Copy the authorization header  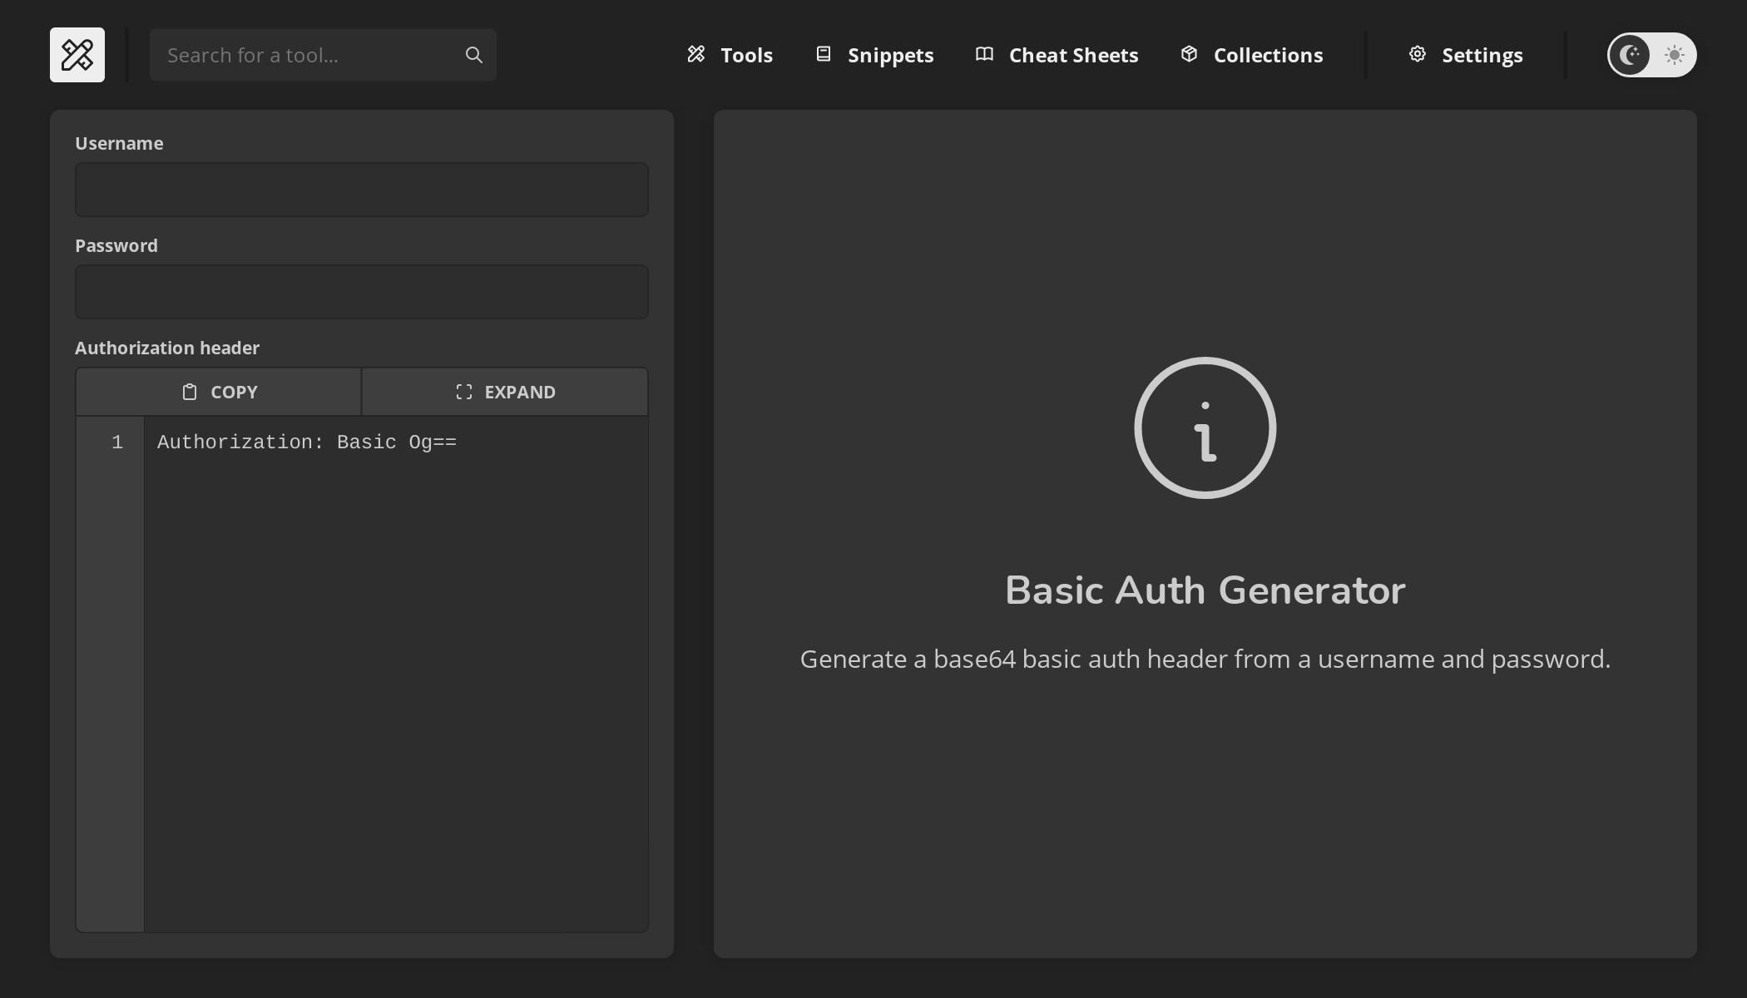pos(219,392)
